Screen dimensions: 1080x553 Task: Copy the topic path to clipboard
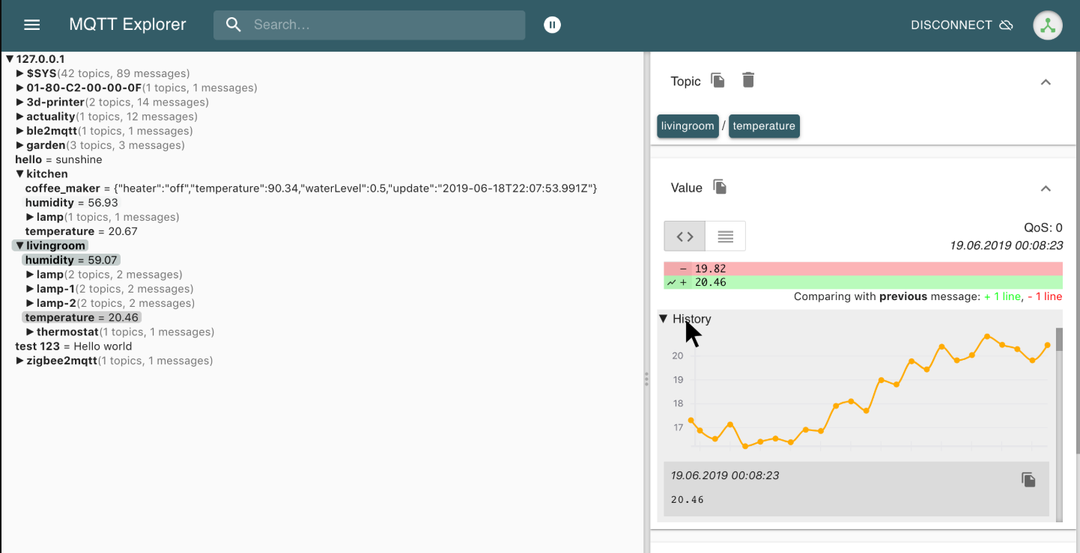point(718,81)
